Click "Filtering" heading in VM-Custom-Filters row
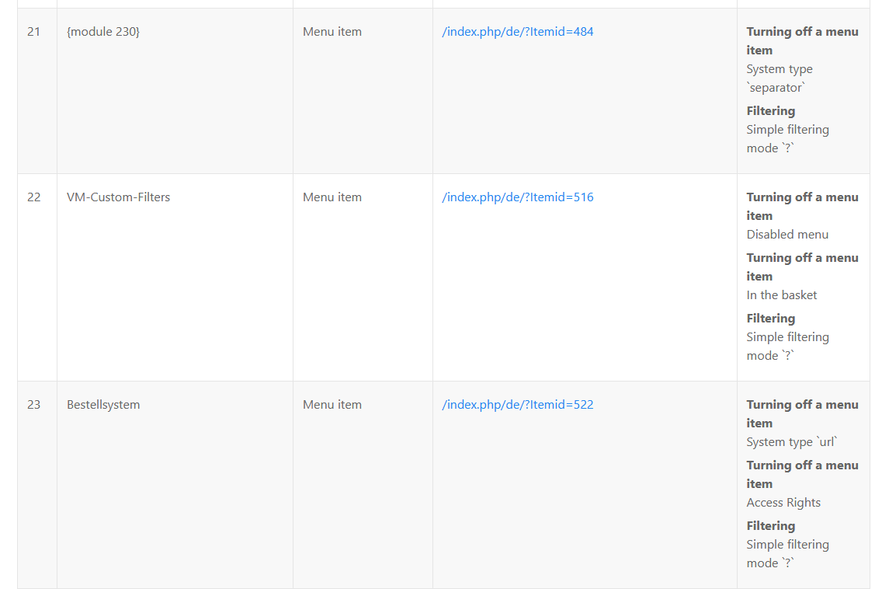The height and width of the screenshot is (589, 882). 771,319
